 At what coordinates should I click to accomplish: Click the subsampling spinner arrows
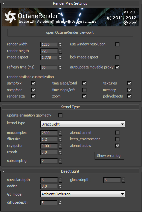(60, 161)
